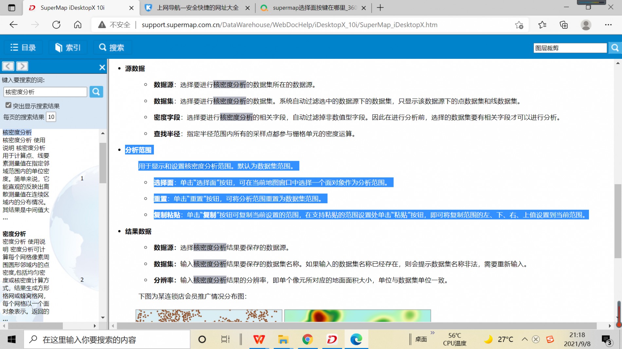622x349 pixels.
Task: Close the SuperMap iDesktopX 10i tab
Action: tap(131, 8)
